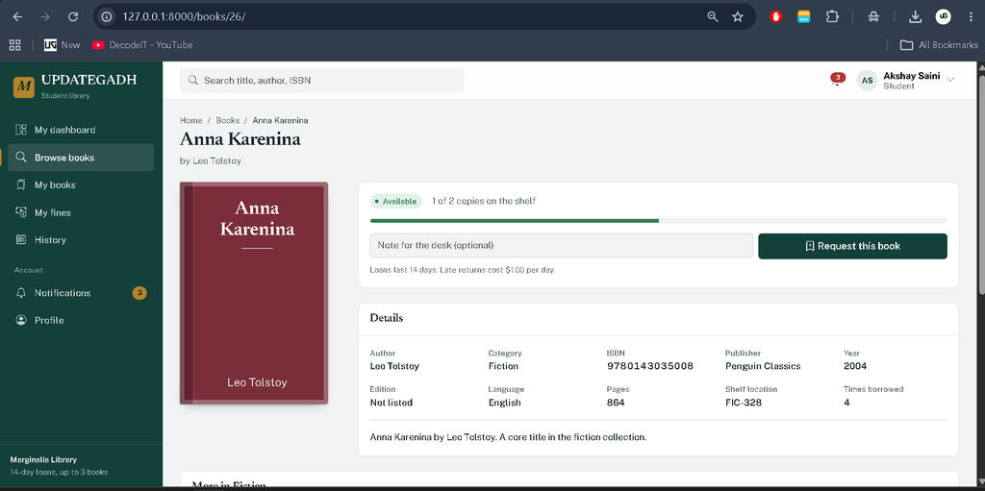Click the AS user avatar

coord(867,81)
